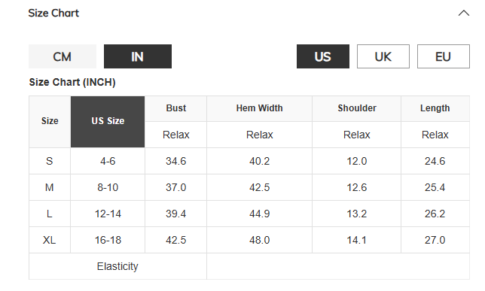Switch sizing to EU
The width and height of the screenshot is (485, 291).
[x=444, y=56]
